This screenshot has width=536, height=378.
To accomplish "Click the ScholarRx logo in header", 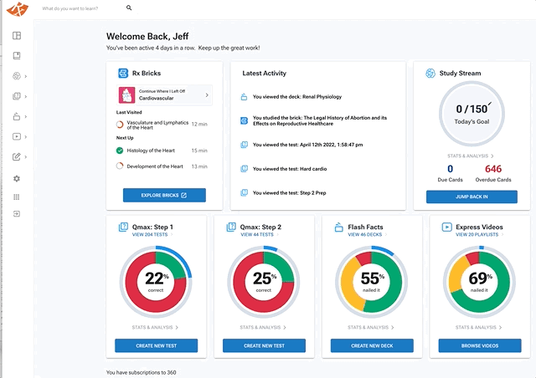I will pos(18,9).
